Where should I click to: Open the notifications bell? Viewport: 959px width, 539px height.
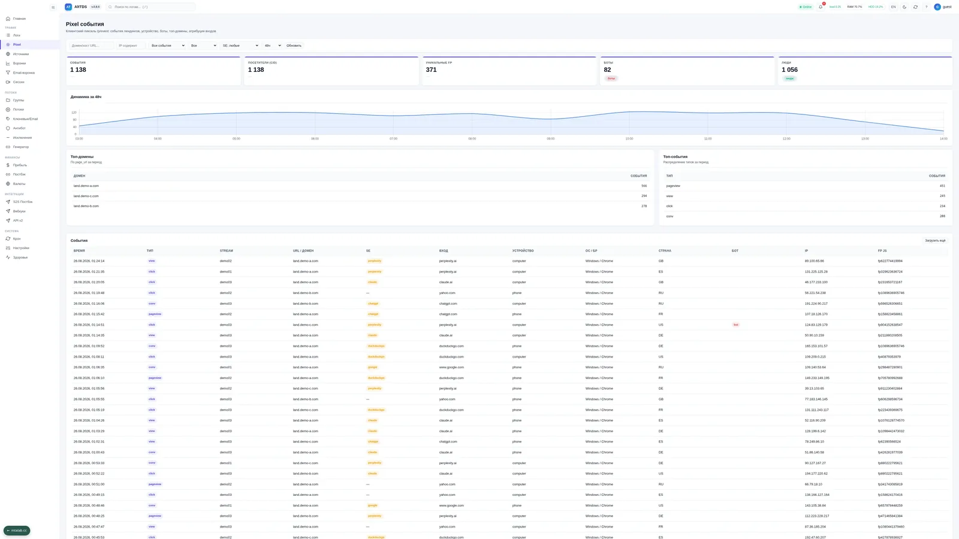(821, 7)
